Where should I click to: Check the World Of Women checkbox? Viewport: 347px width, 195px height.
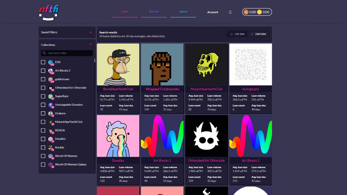tap(43, 156)
